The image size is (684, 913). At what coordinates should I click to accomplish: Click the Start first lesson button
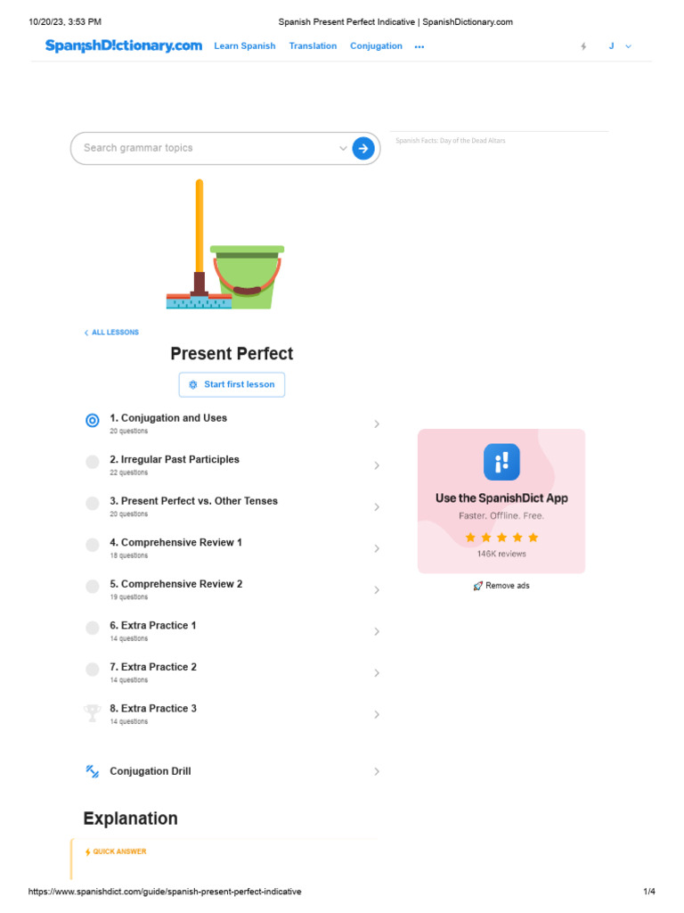(x=232, y=384)
